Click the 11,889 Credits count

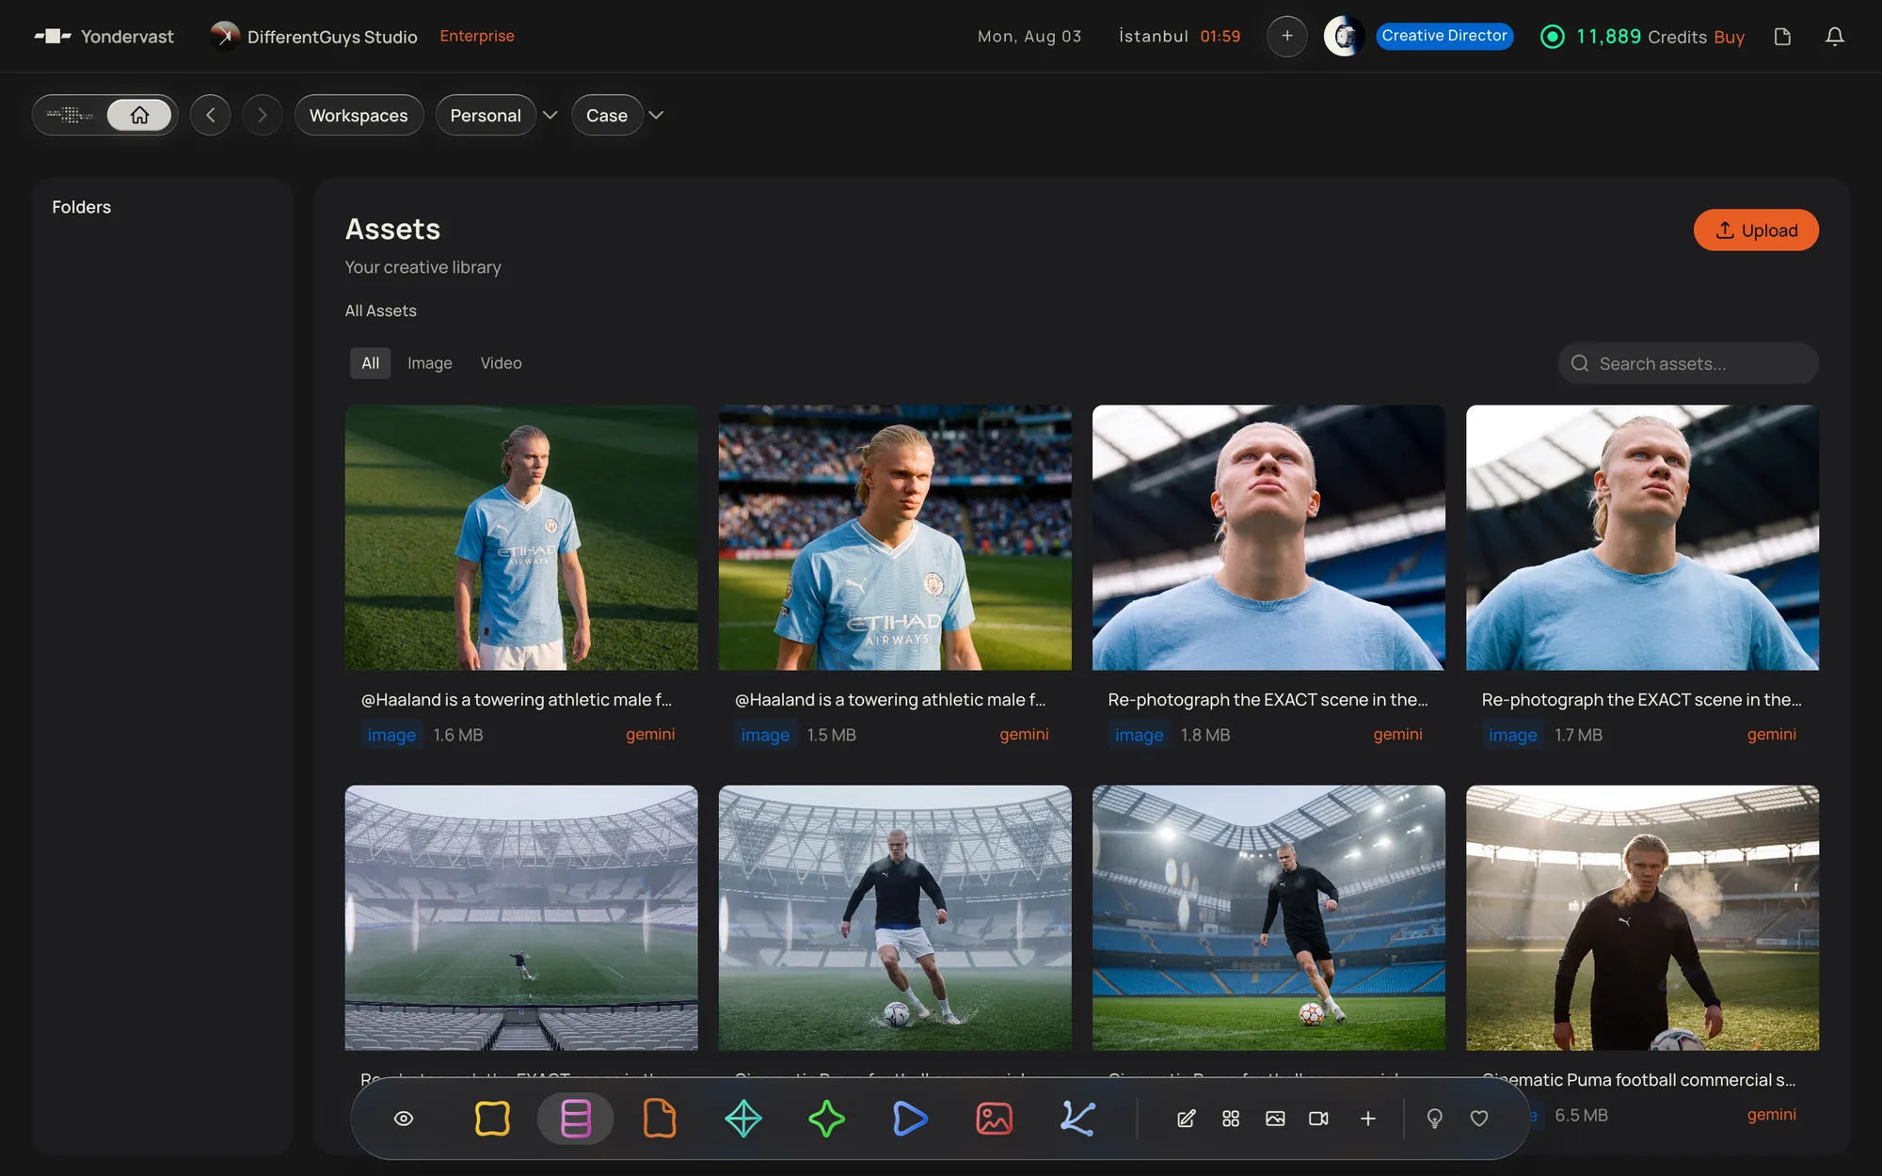(1641, 37)
